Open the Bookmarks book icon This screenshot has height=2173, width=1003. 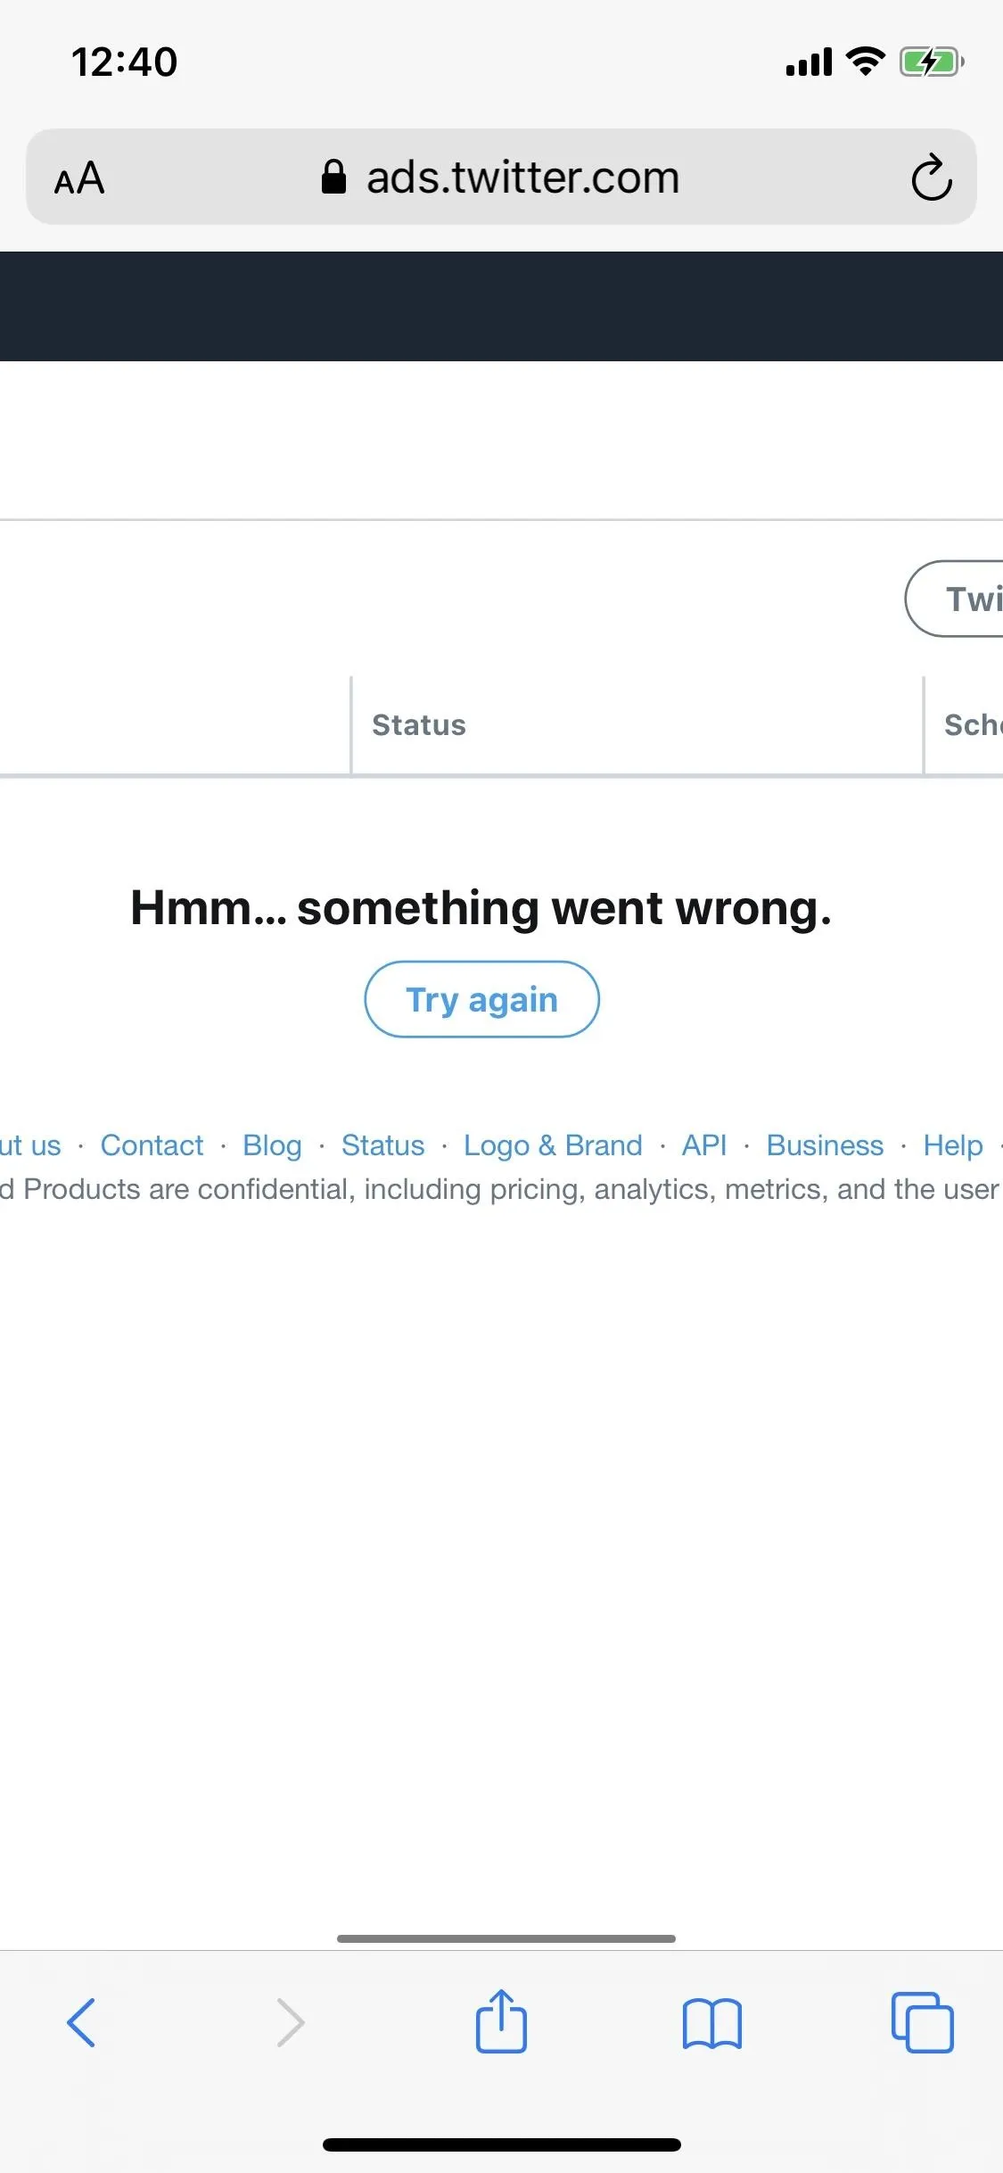[711, 2023]
